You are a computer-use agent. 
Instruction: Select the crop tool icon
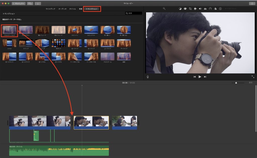coord(190,9)
